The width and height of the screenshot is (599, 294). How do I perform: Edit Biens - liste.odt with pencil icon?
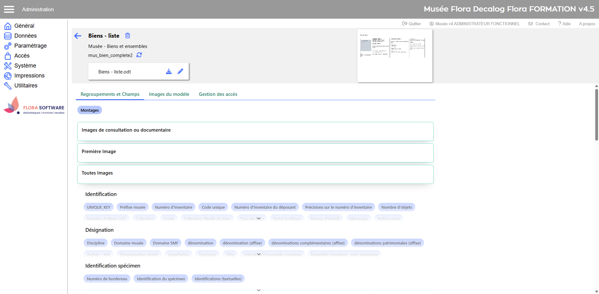click(x=180, y=72)
